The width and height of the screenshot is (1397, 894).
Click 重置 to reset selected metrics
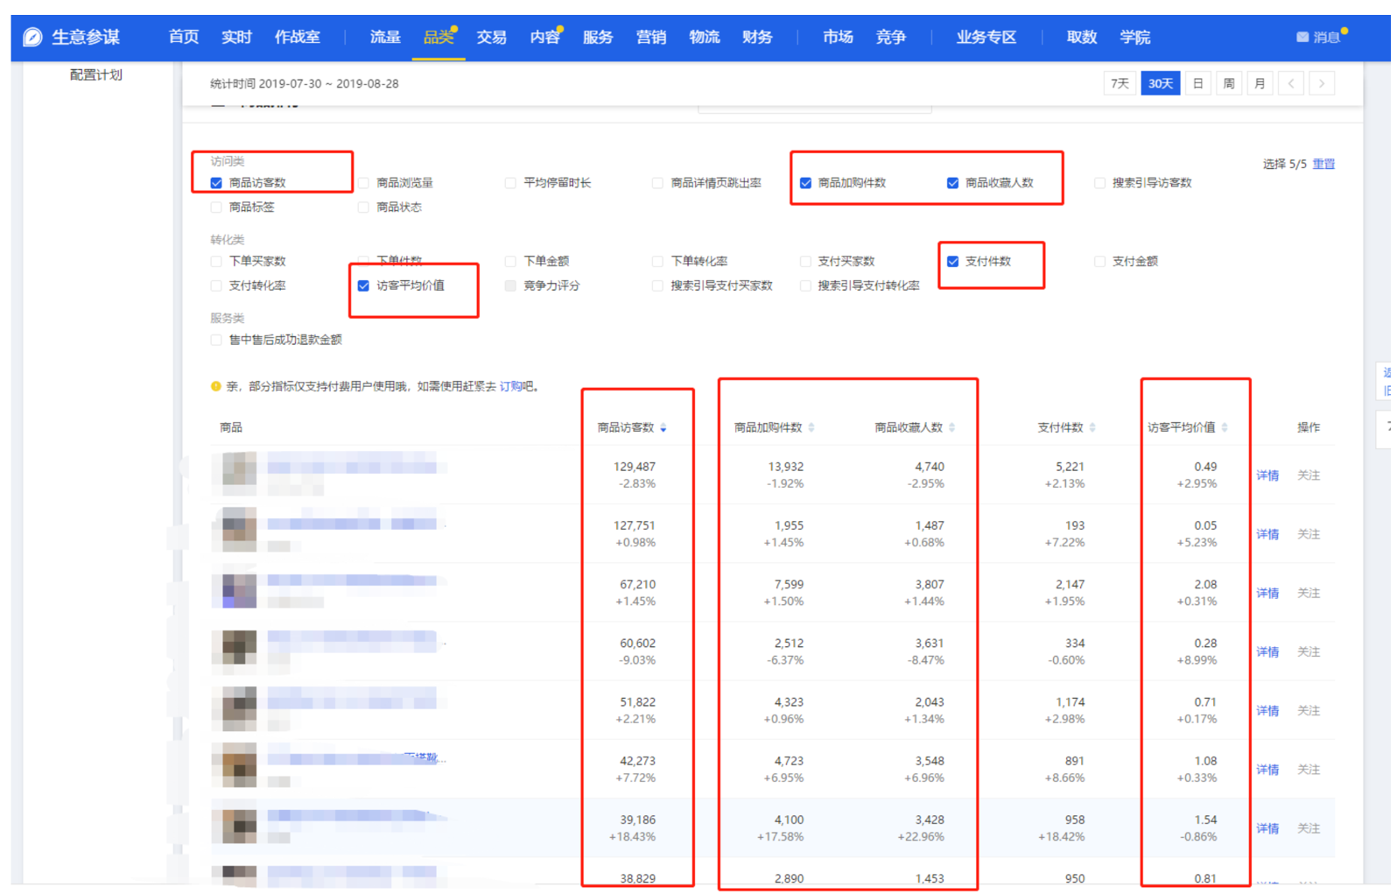[x=1323, y=165]
